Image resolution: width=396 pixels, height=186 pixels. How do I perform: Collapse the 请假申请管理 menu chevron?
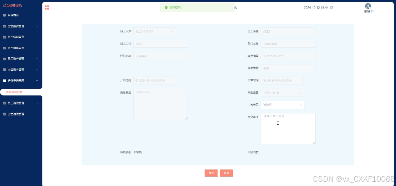click(37, 81)
